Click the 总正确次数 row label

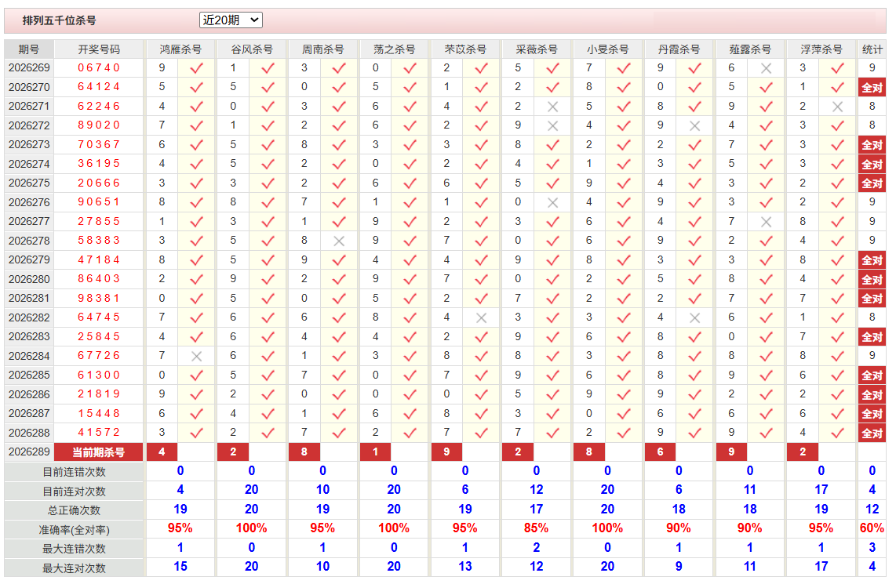pyautogui.click(x=75, y=510)
